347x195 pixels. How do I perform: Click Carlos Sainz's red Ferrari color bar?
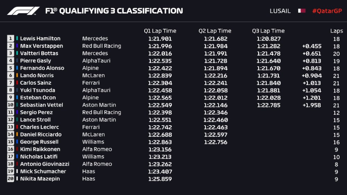click(x=17, y=83)
